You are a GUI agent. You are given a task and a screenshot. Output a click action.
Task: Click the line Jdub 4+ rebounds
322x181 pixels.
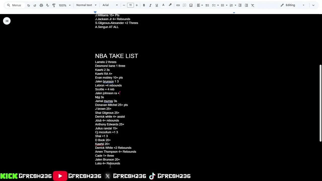pyautogui.click(x=107, y=120)
